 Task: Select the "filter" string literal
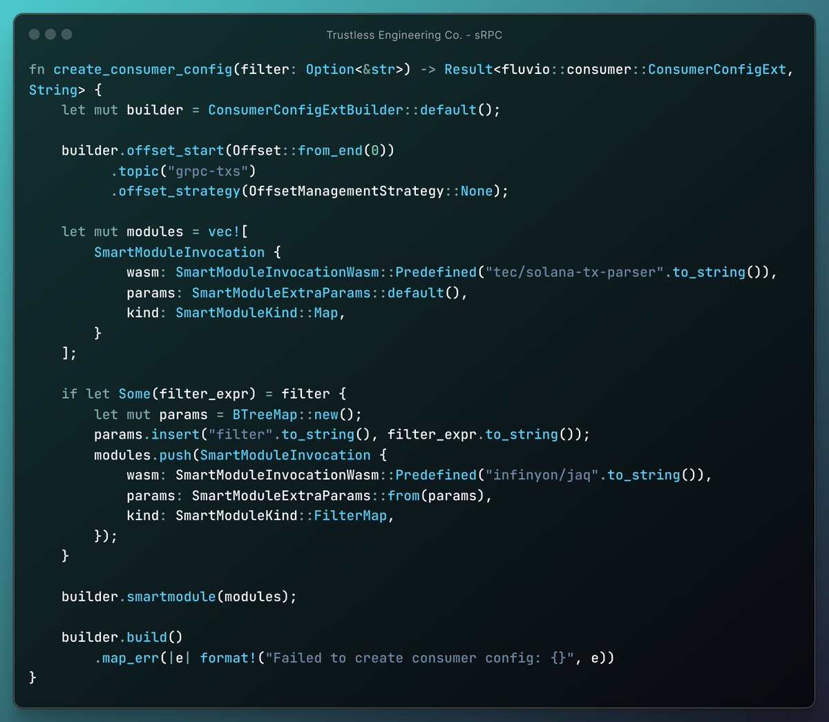[x=241, y=435]
